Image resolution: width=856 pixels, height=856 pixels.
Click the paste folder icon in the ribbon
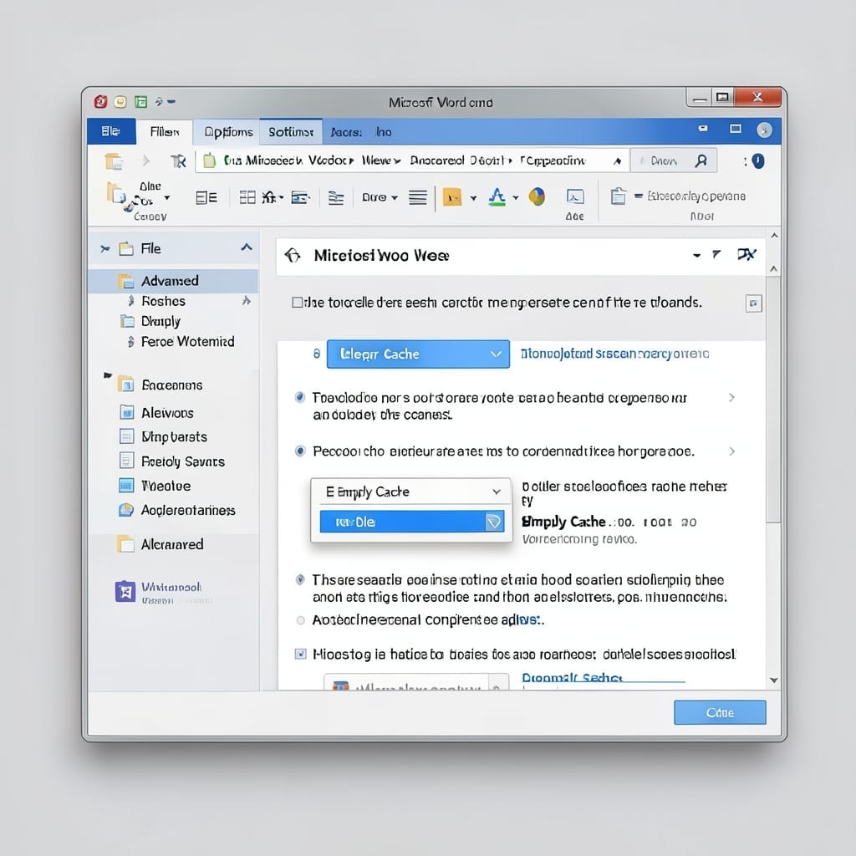pyautogui.click(x=116, y=194)
